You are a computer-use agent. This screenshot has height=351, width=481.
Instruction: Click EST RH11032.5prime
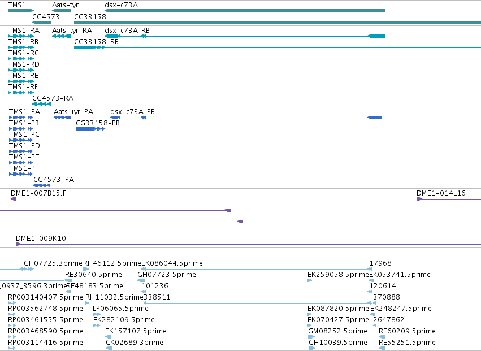(x=114, y=297)
